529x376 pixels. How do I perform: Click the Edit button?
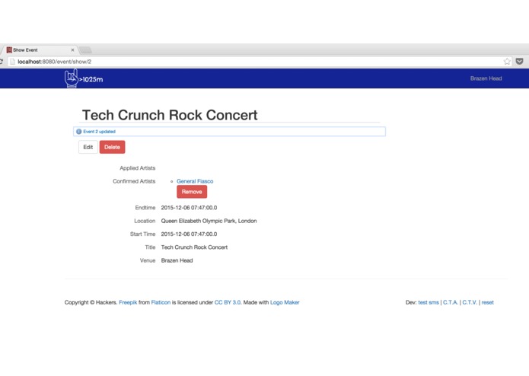[88, 147]
